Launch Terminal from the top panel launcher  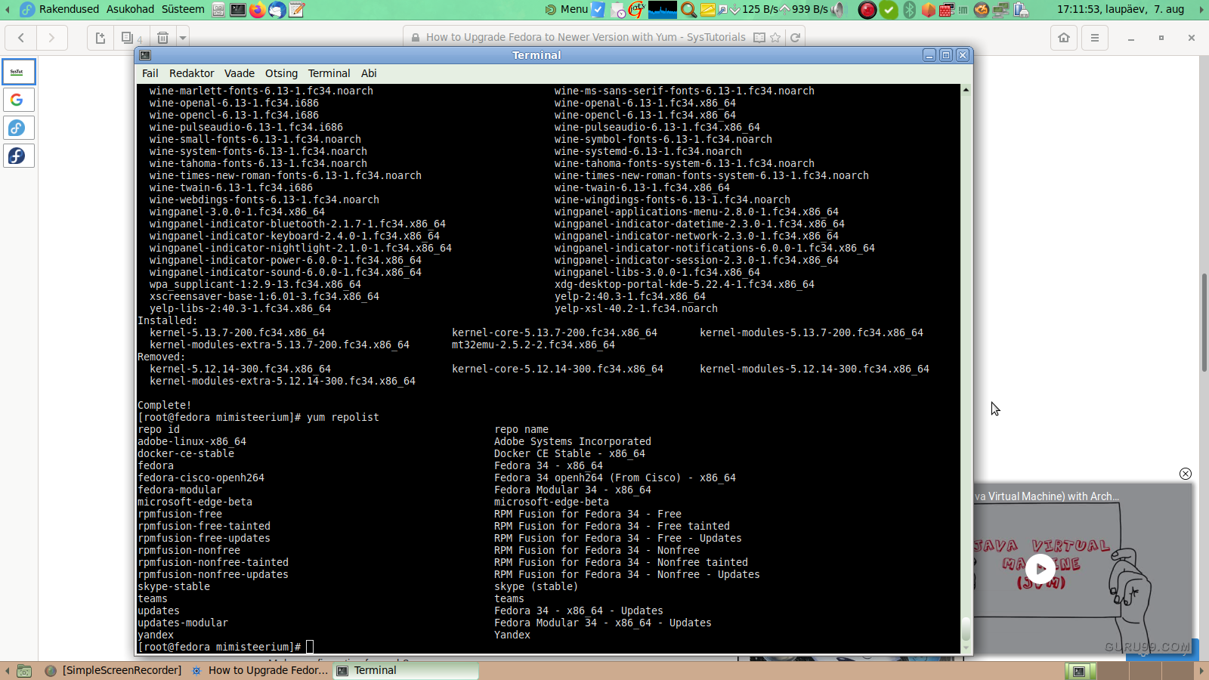pyautogui.click(x=237, y=10)
